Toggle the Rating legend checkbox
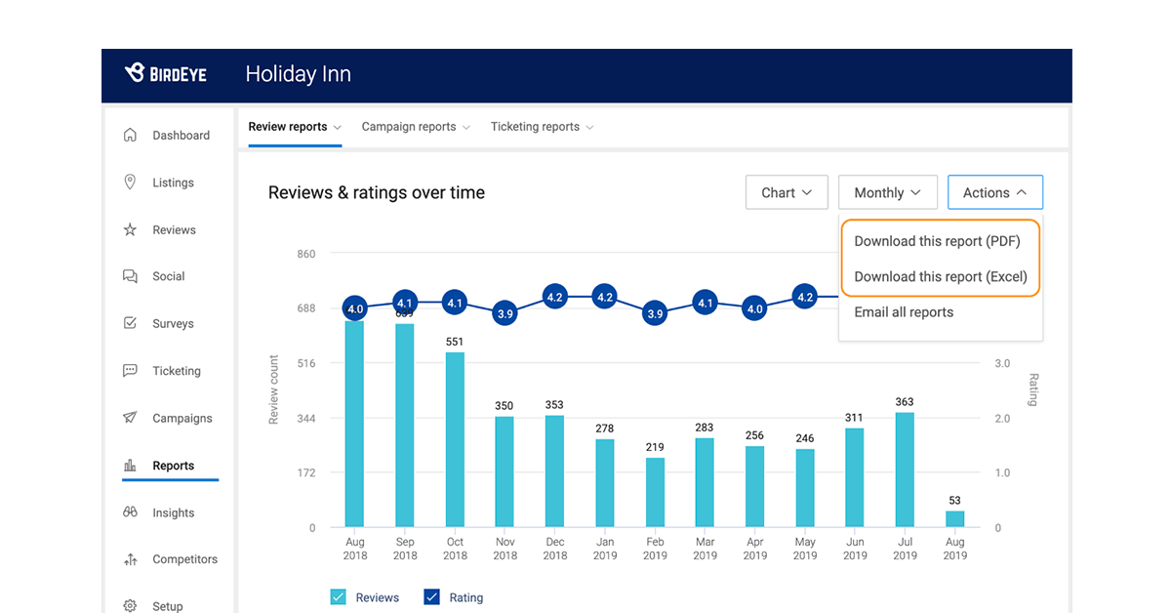The height and width of the screenshot is (613, 1171). [x=431, y=597]
